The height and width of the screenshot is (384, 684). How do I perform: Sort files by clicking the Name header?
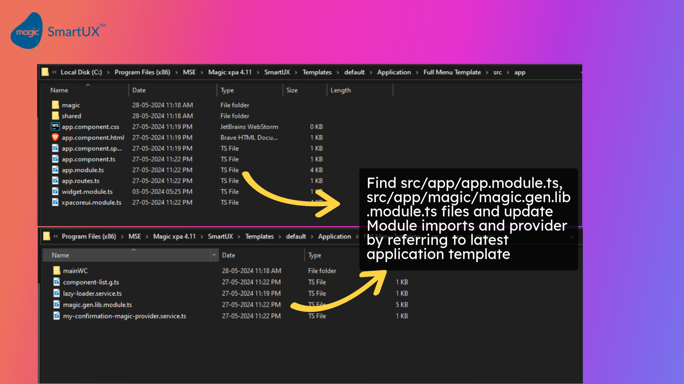tap(59, 90)
